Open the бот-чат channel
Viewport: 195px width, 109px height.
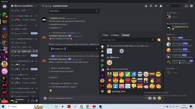point(24,69)
